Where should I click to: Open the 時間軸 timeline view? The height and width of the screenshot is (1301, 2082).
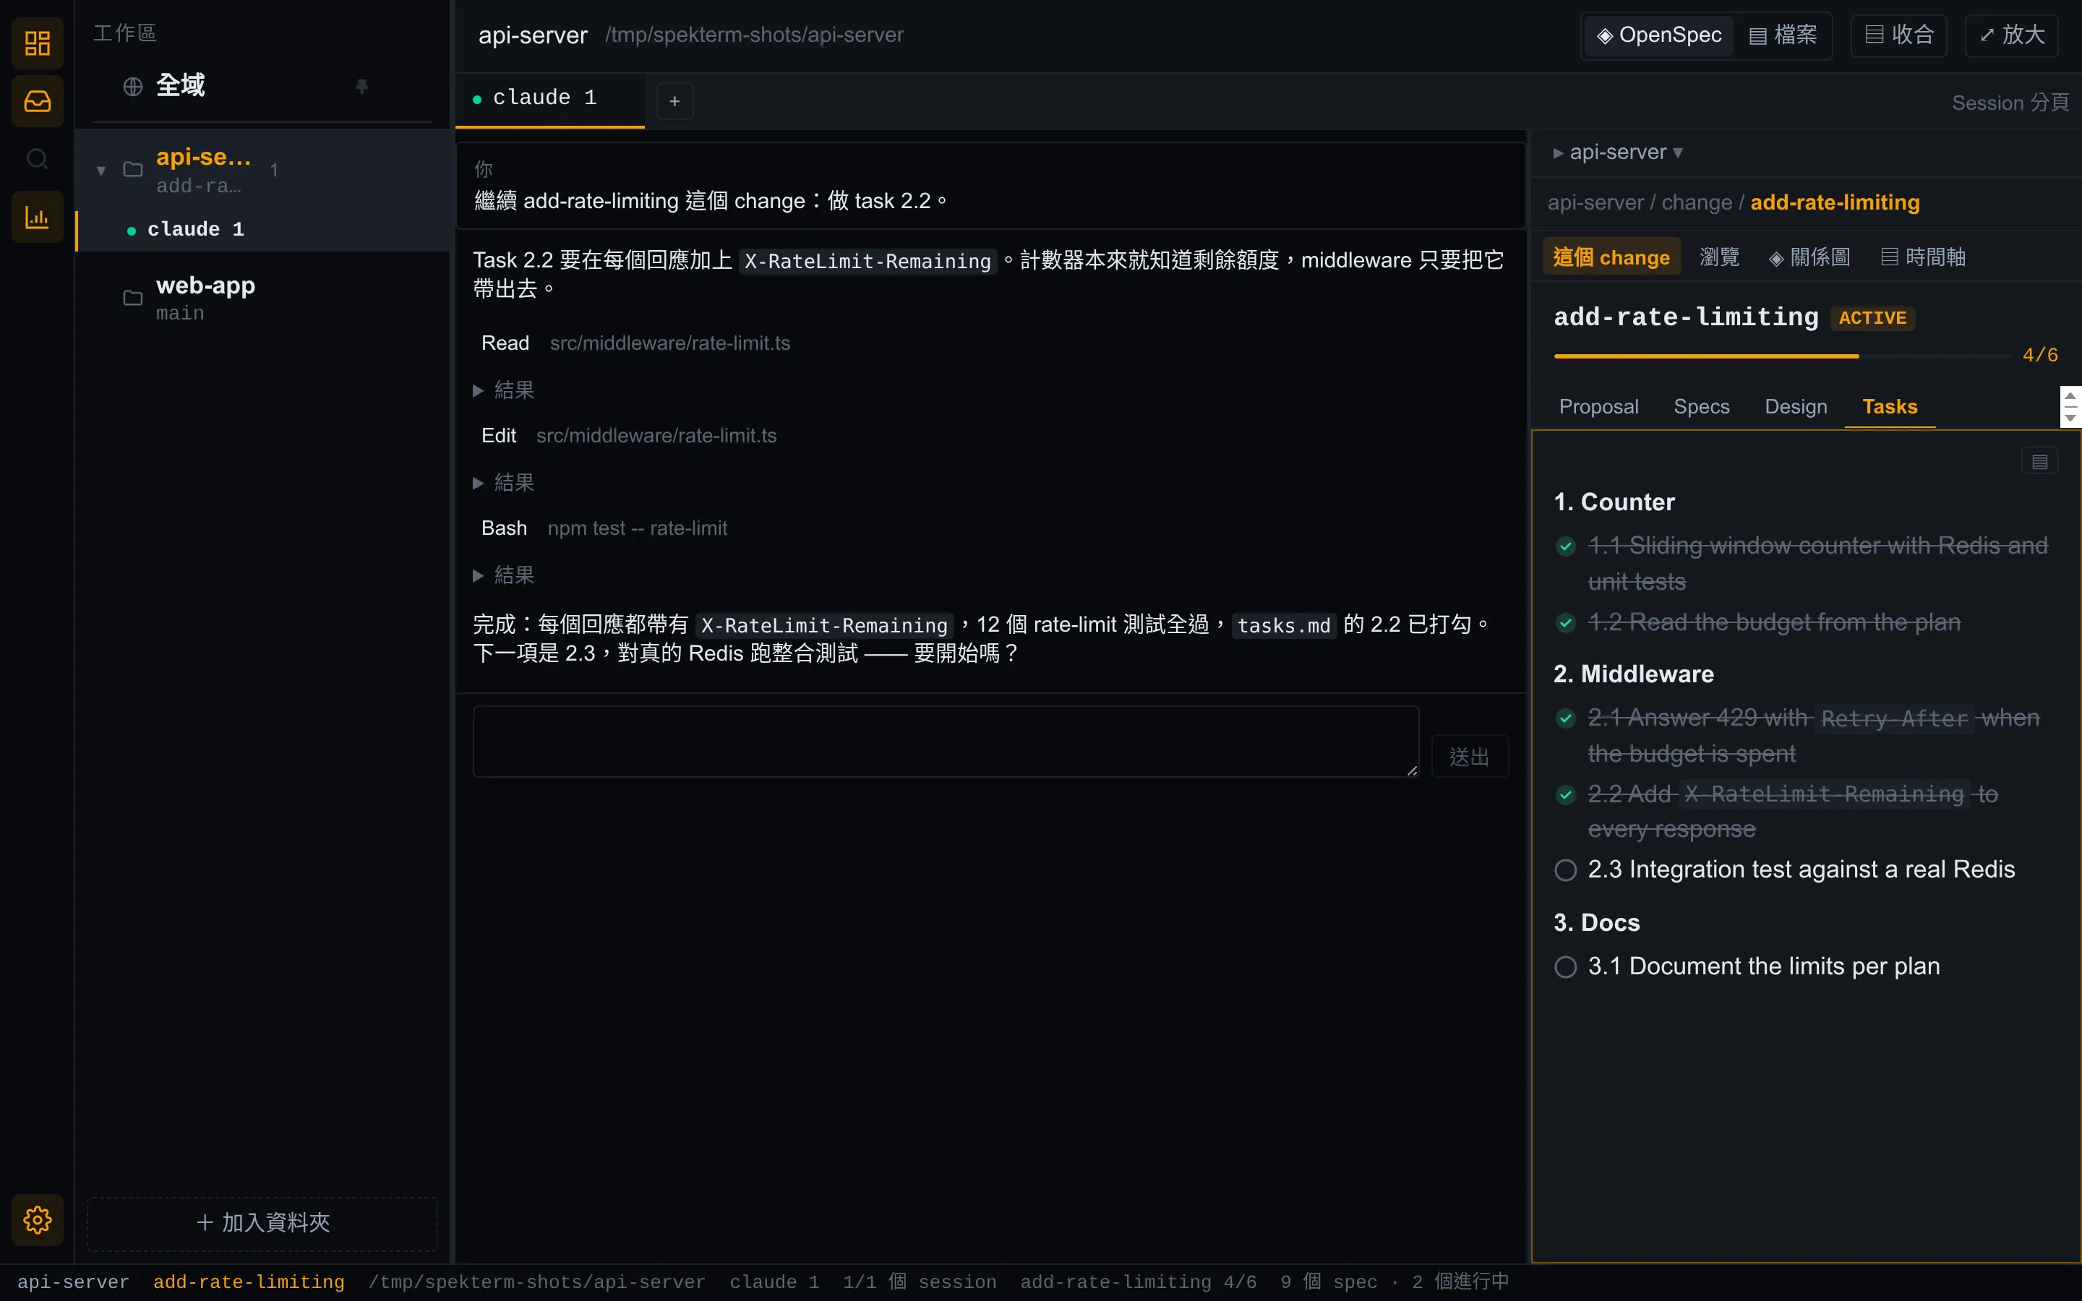click(1924, 257)
